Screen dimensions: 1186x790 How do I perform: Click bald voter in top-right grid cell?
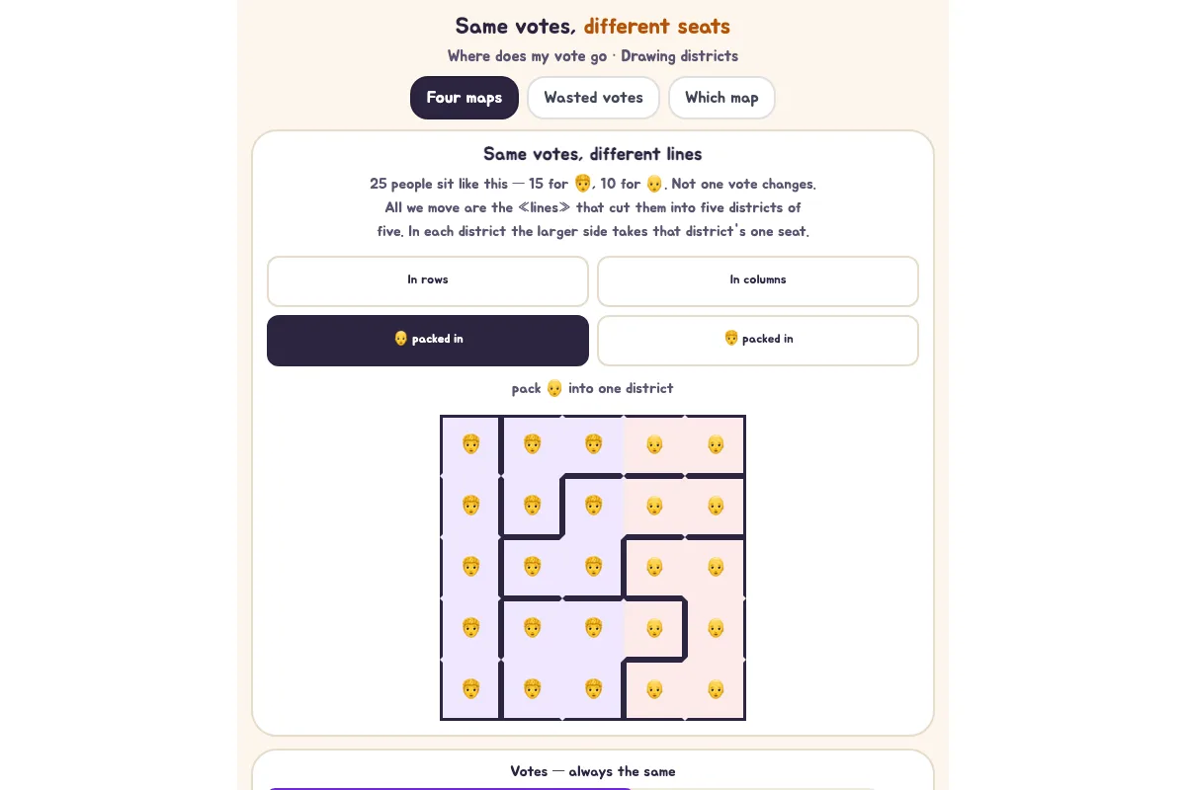click(x=716, y=444)
